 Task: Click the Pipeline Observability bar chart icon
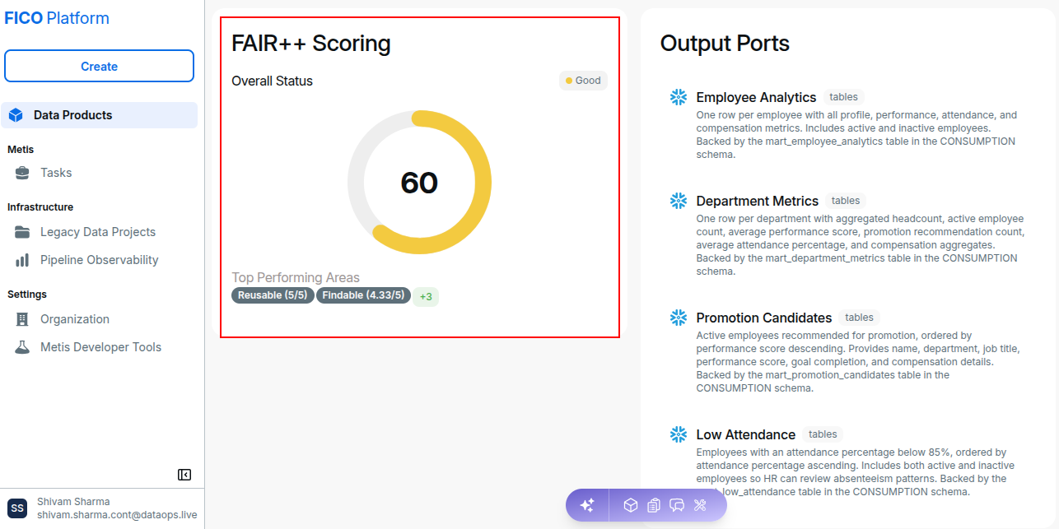(23, 260)
